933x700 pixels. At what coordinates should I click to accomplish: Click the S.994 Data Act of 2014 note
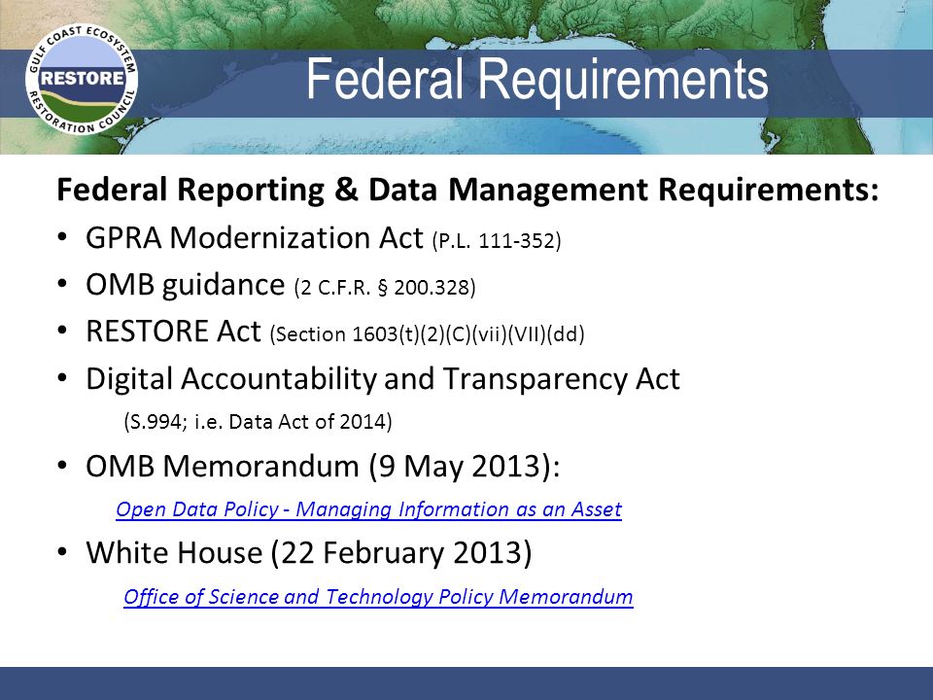coord(258,421)
